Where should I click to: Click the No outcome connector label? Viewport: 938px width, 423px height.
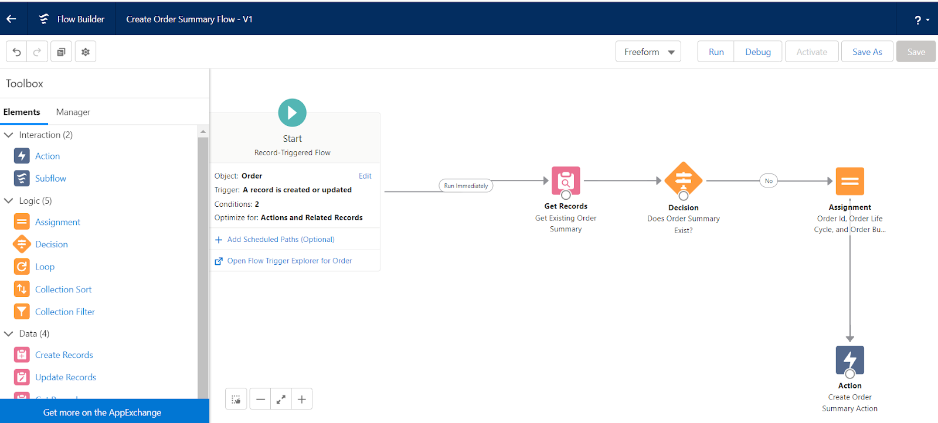click(x=769, y=181)
